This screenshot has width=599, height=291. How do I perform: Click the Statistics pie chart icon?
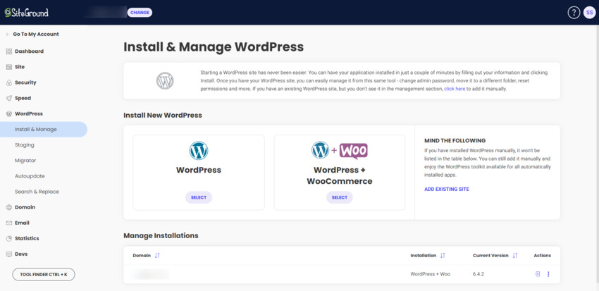pos(9,238)
